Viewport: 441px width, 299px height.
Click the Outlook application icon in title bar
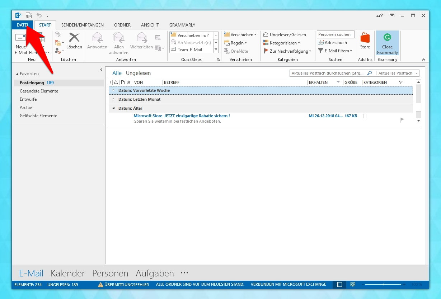pos(18,15)
